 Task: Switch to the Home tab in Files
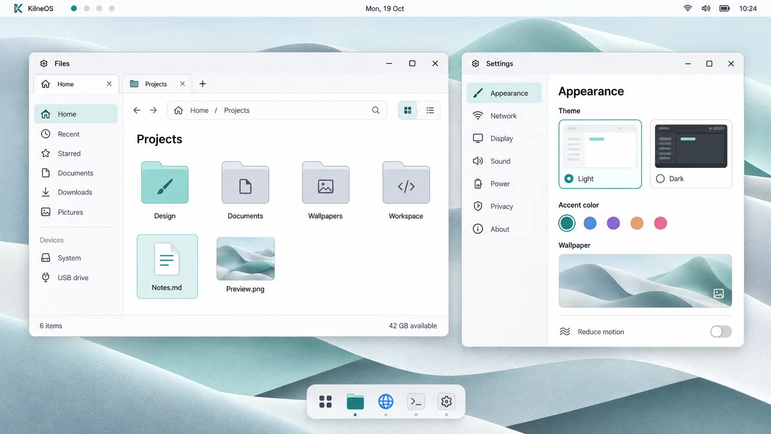[76, 84]
